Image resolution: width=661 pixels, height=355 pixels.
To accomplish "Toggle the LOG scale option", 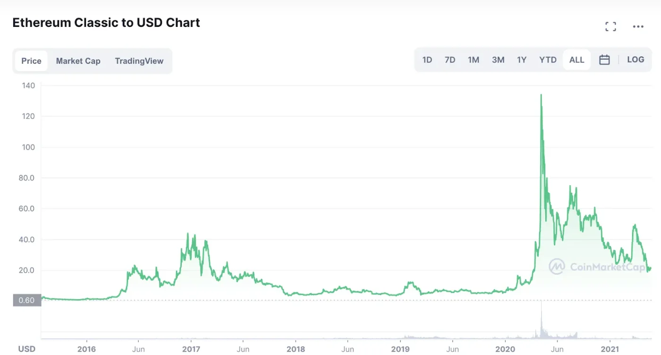I will coord(636,60).
